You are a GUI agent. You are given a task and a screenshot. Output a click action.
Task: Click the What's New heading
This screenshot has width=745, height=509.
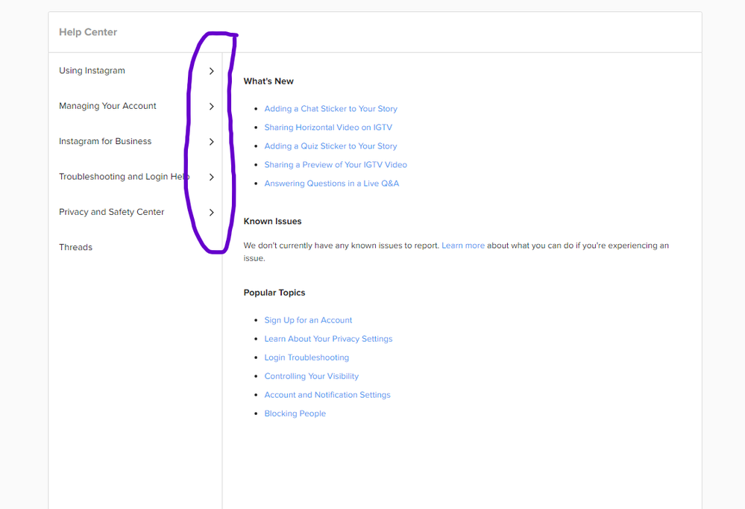coord(268,81)
